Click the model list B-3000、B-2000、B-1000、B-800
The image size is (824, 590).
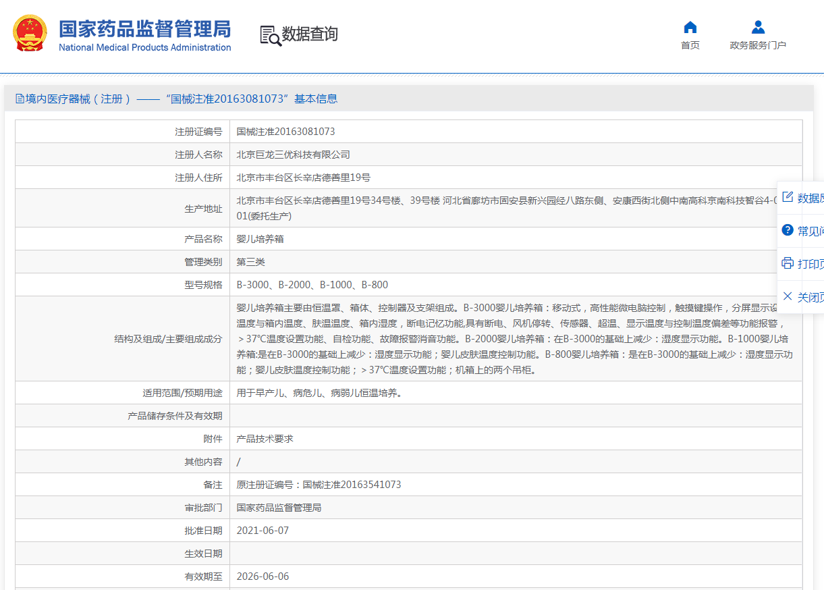(312, 285)
